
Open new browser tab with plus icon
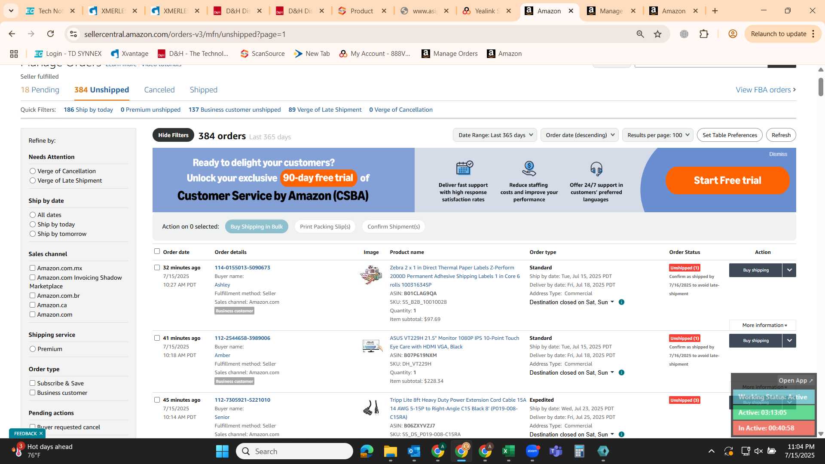tap(715, 11)
